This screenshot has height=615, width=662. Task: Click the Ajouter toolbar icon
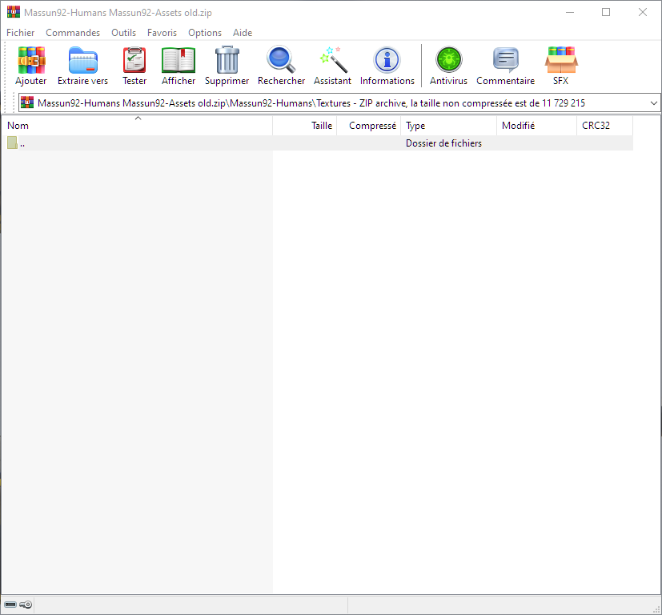[31, 66]
